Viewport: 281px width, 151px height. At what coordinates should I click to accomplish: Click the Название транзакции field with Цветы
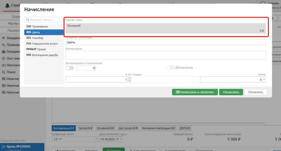pos(166,42)
